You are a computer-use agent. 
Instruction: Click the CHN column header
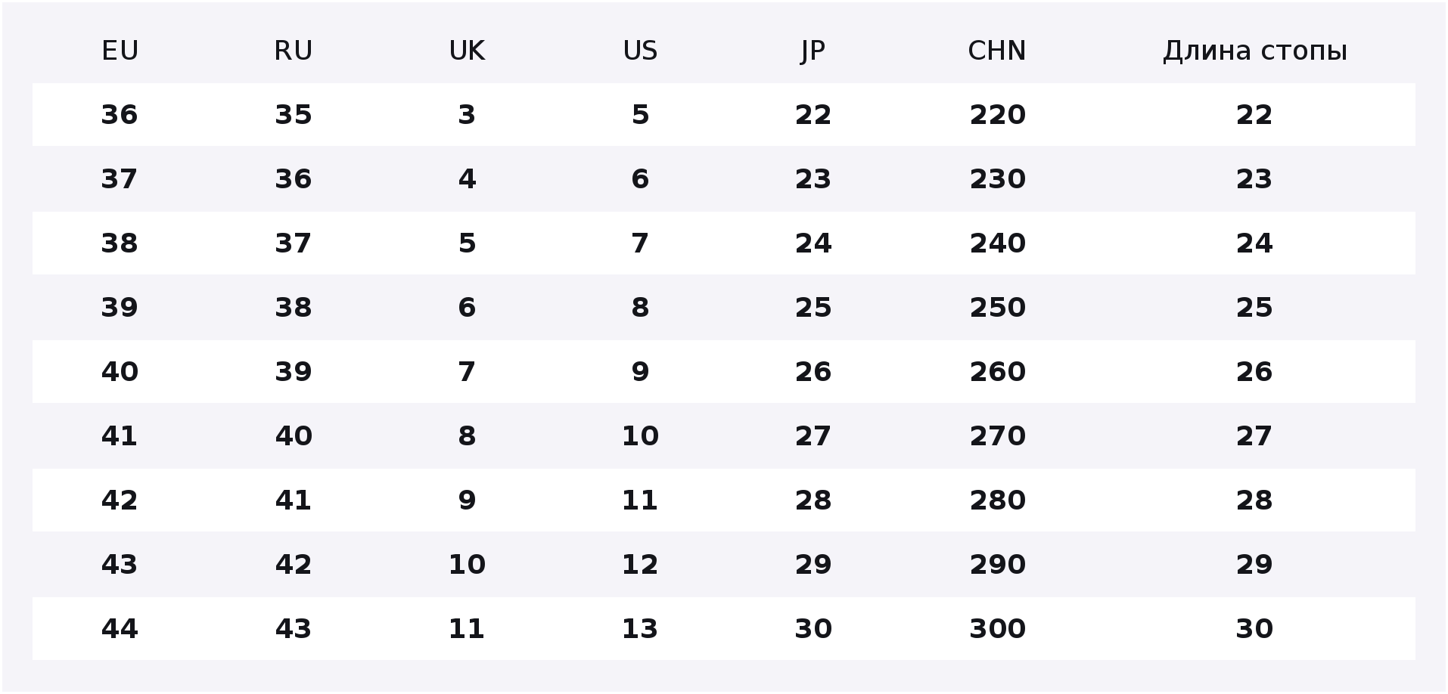997,51
